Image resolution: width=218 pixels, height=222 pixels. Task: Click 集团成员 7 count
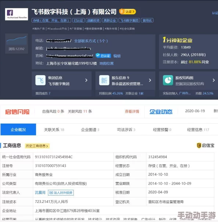(x=43, y=94)
